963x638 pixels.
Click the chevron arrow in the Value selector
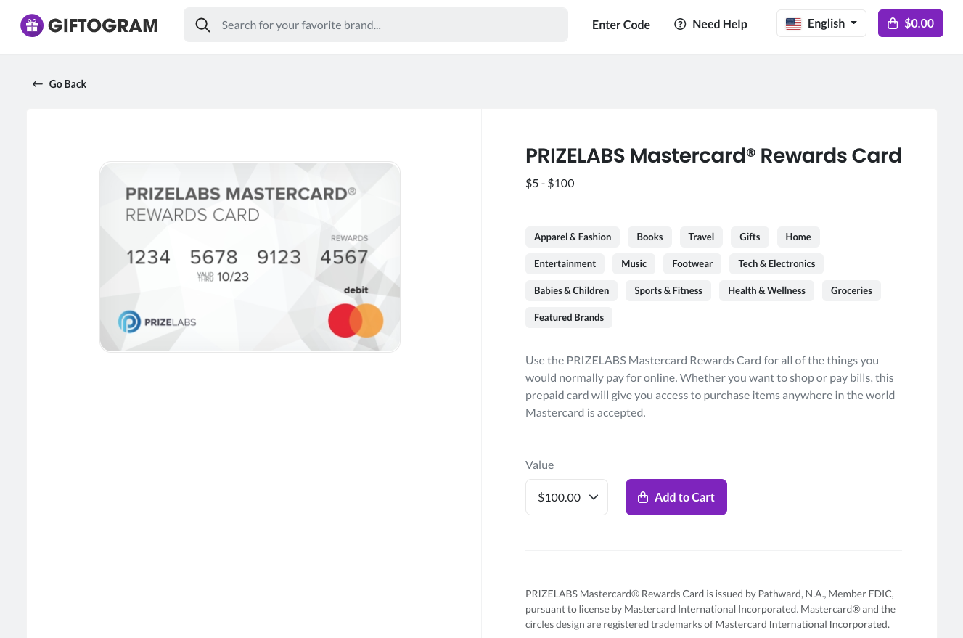coord(594,497)
